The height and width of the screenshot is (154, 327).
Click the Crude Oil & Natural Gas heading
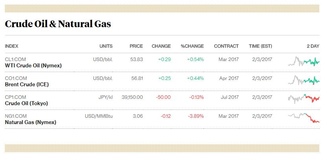pyautogui.click(x=58, y=24)
